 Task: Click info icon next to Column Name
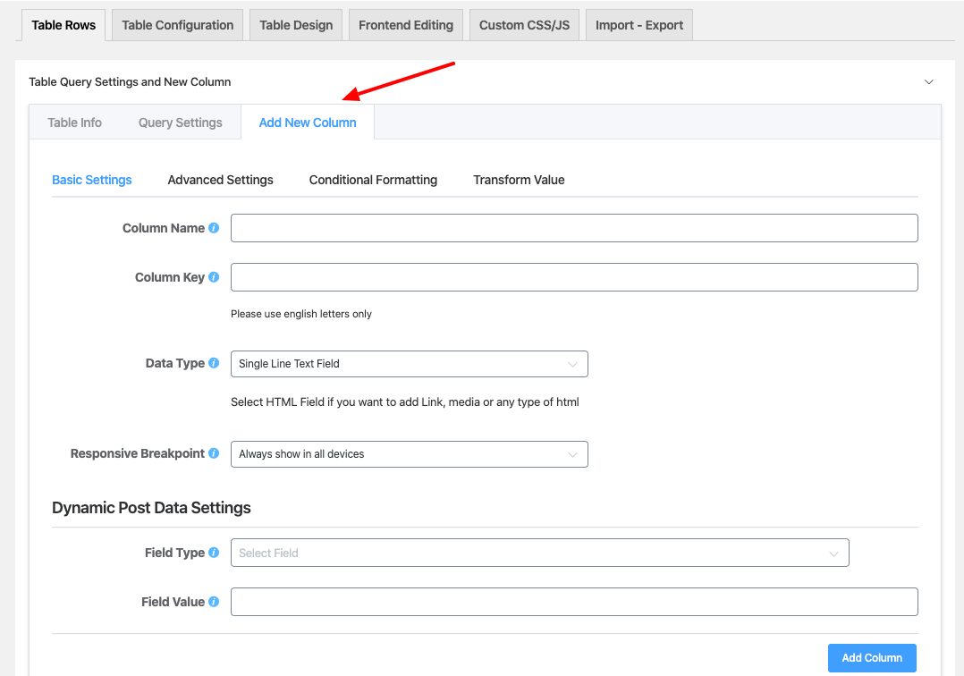(x=214, y=228)
